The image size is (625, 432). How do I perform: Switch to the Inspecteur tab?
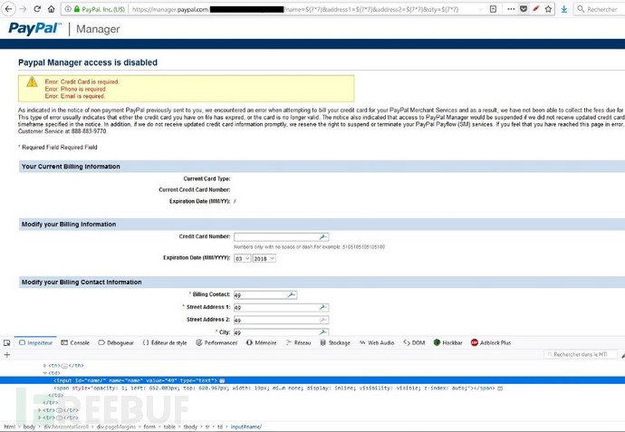coord(35,342)
